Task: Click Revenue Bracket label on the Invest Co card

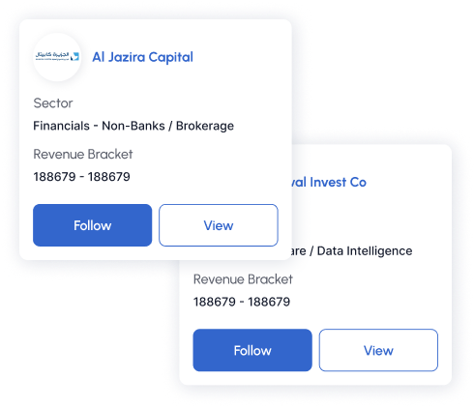Action: (243, 279)
